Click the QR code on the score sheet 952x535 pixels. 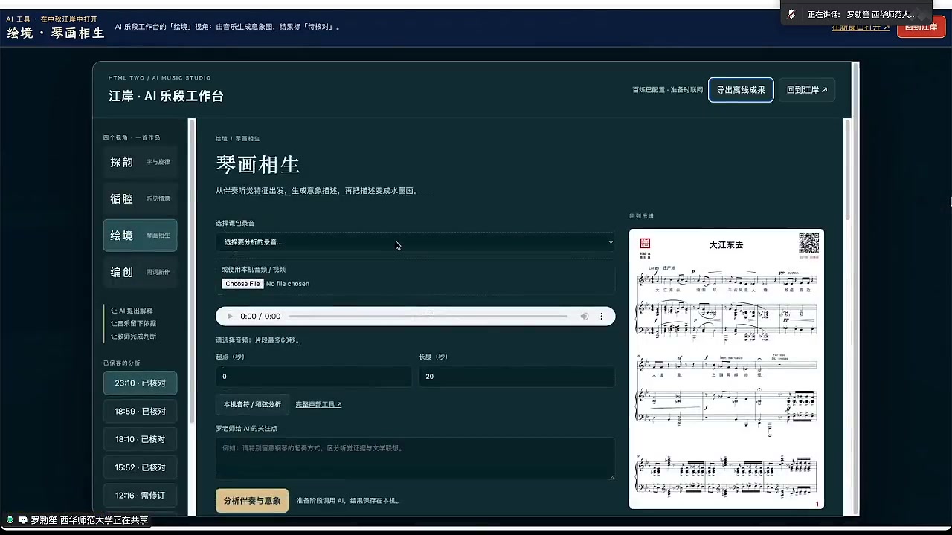809,243
